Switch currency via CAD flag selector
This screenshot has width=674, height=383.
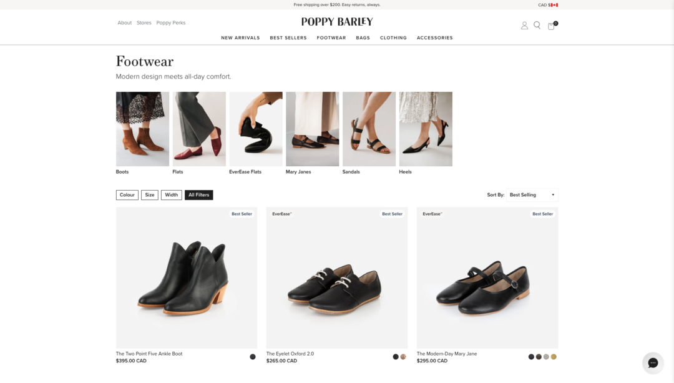click(548, 5)
